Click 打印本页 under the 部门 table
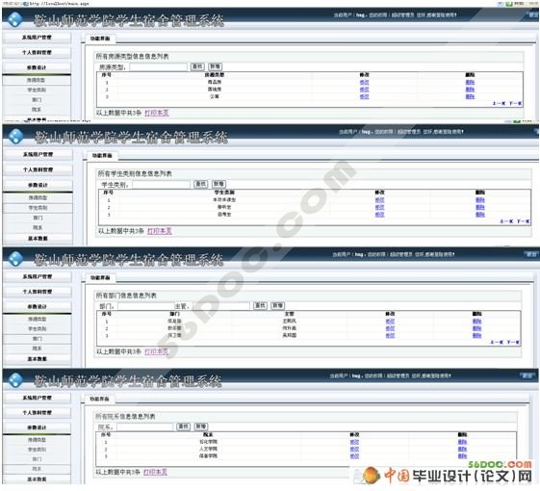Screen dimensions: 540x491 click(157, 351)
